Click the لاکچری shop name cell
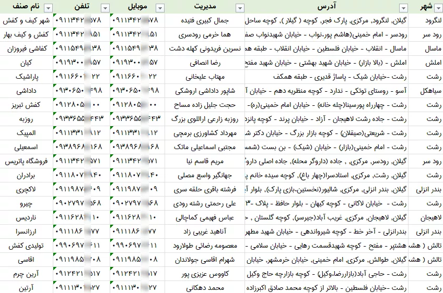Screen dimensions: 443x293 click(26, 189)
